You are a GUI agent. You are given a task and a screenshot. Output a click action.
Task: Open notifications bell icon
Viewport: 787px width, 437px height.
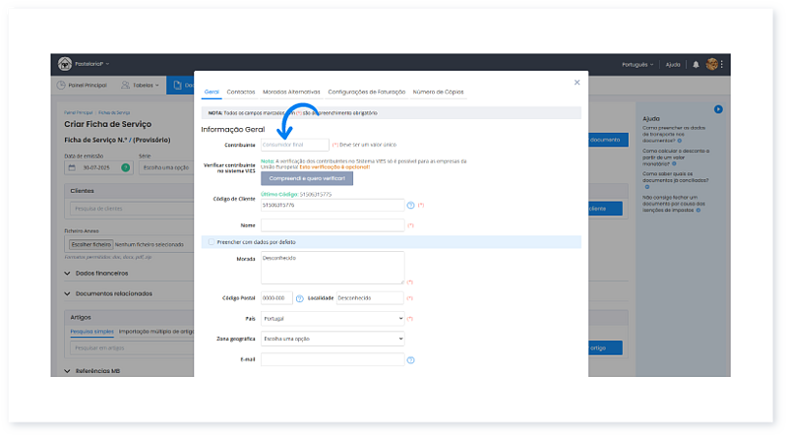[696, 64]
